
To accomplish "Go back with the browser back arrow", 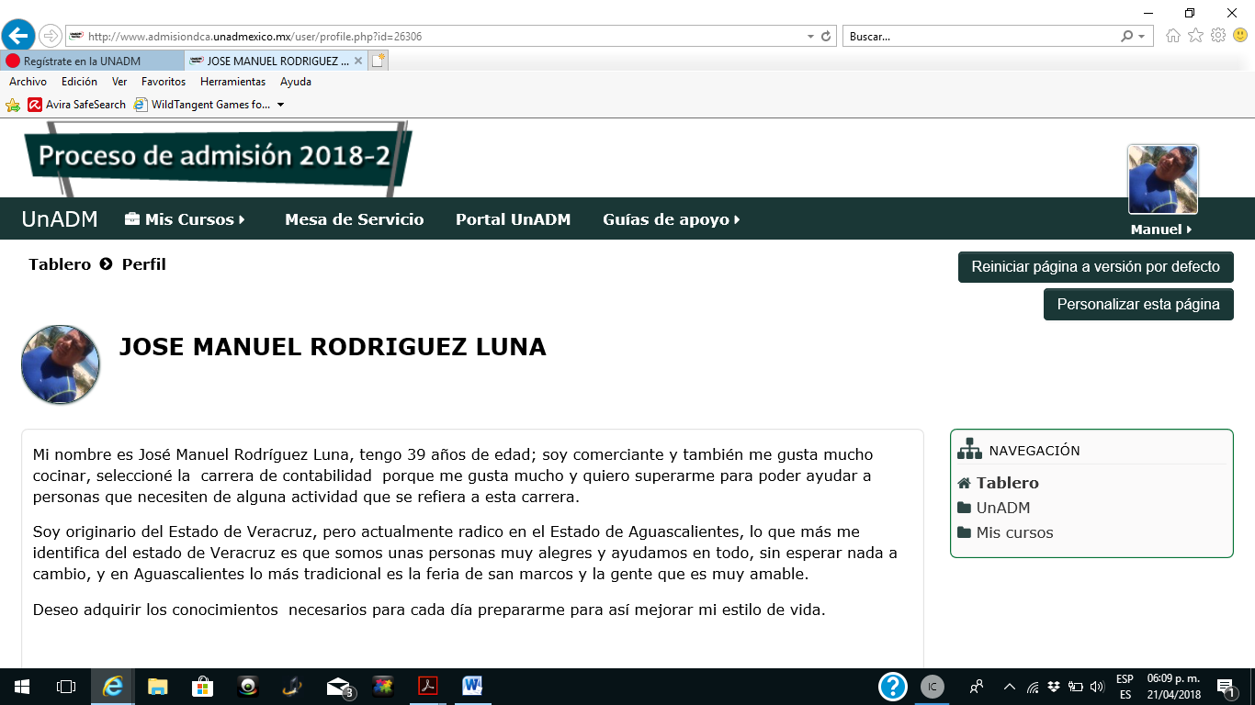I will pyautogui.click(x=18, y=36).
